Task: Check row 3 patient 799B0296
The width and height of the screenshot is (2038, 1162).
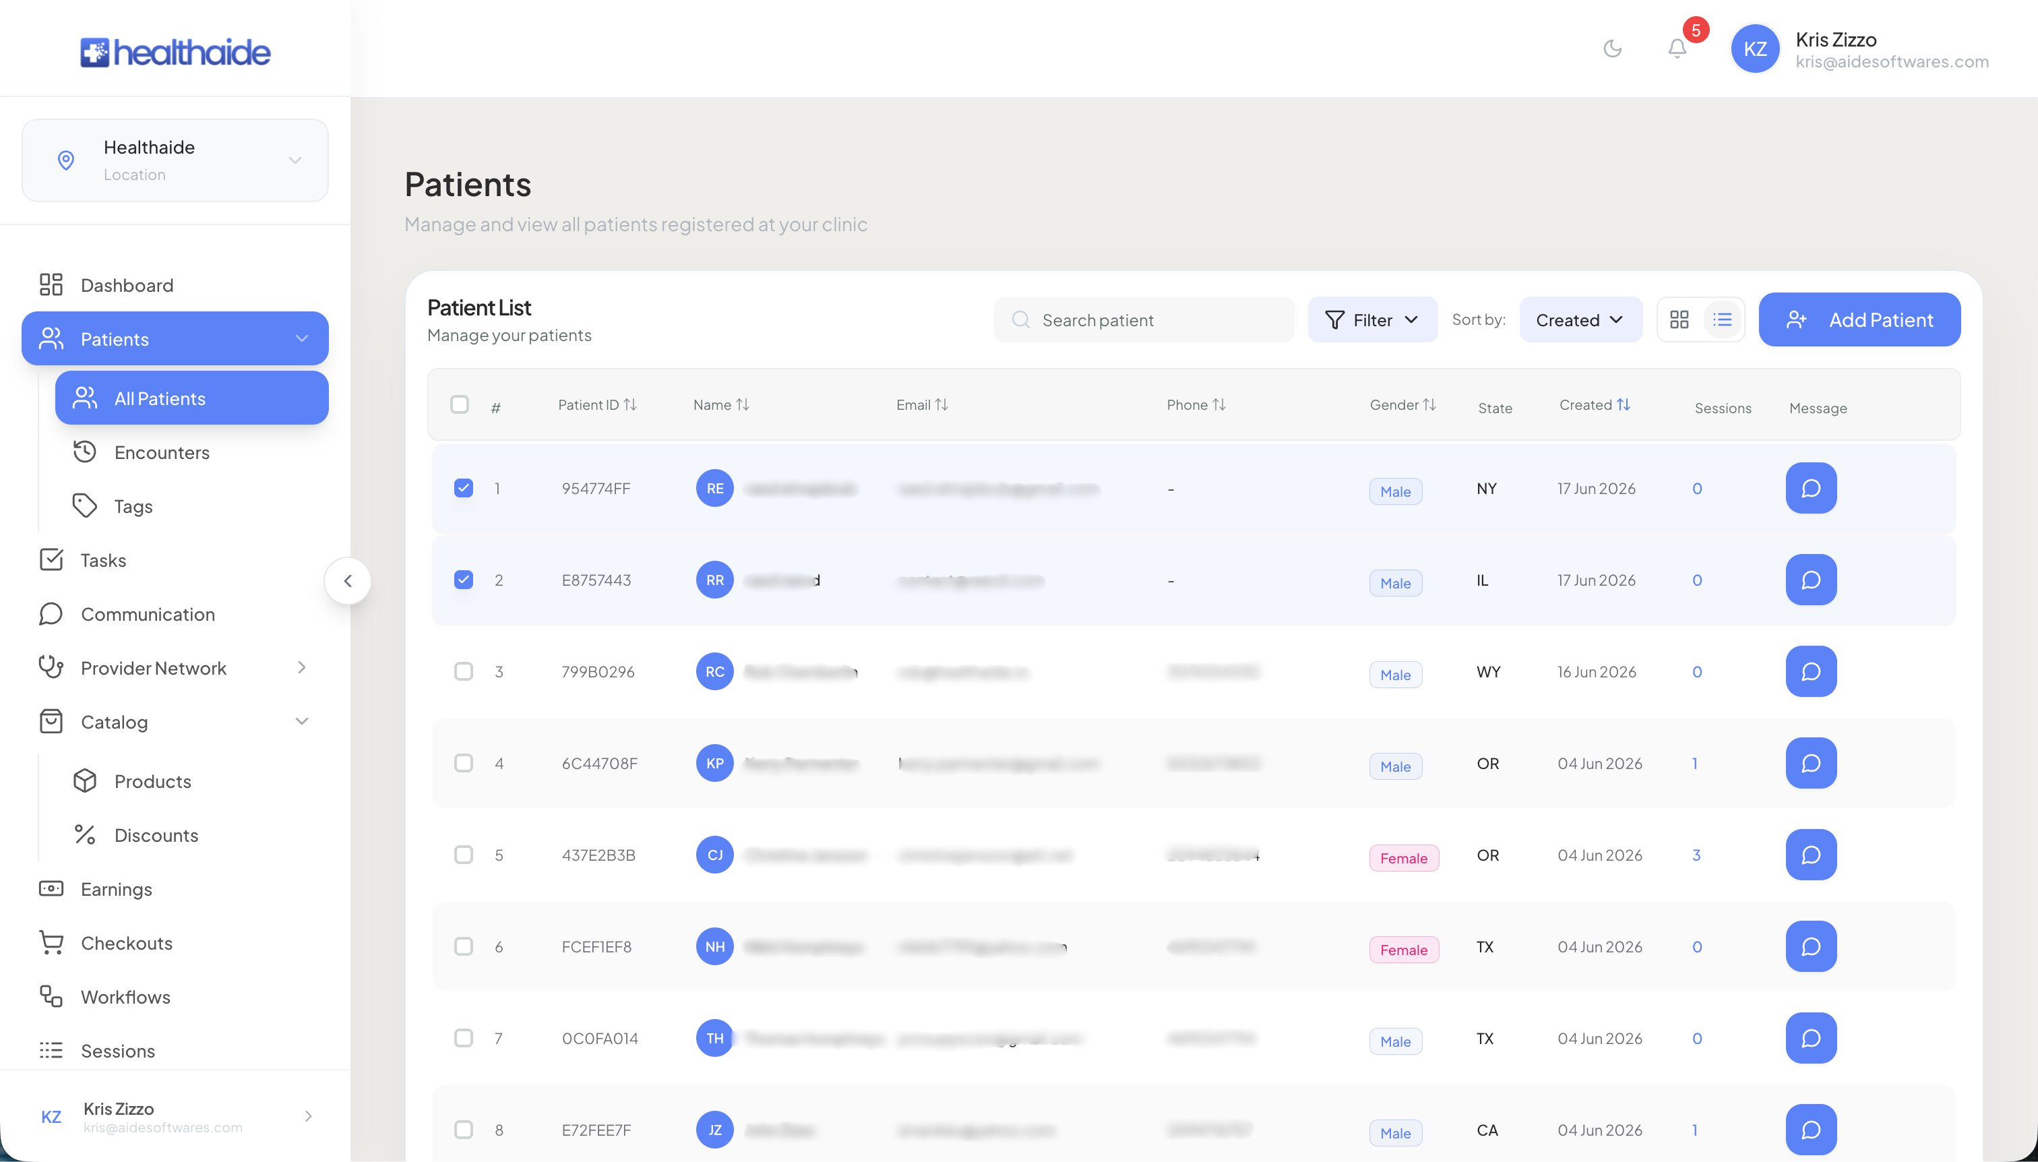Action: pos(464,671)
